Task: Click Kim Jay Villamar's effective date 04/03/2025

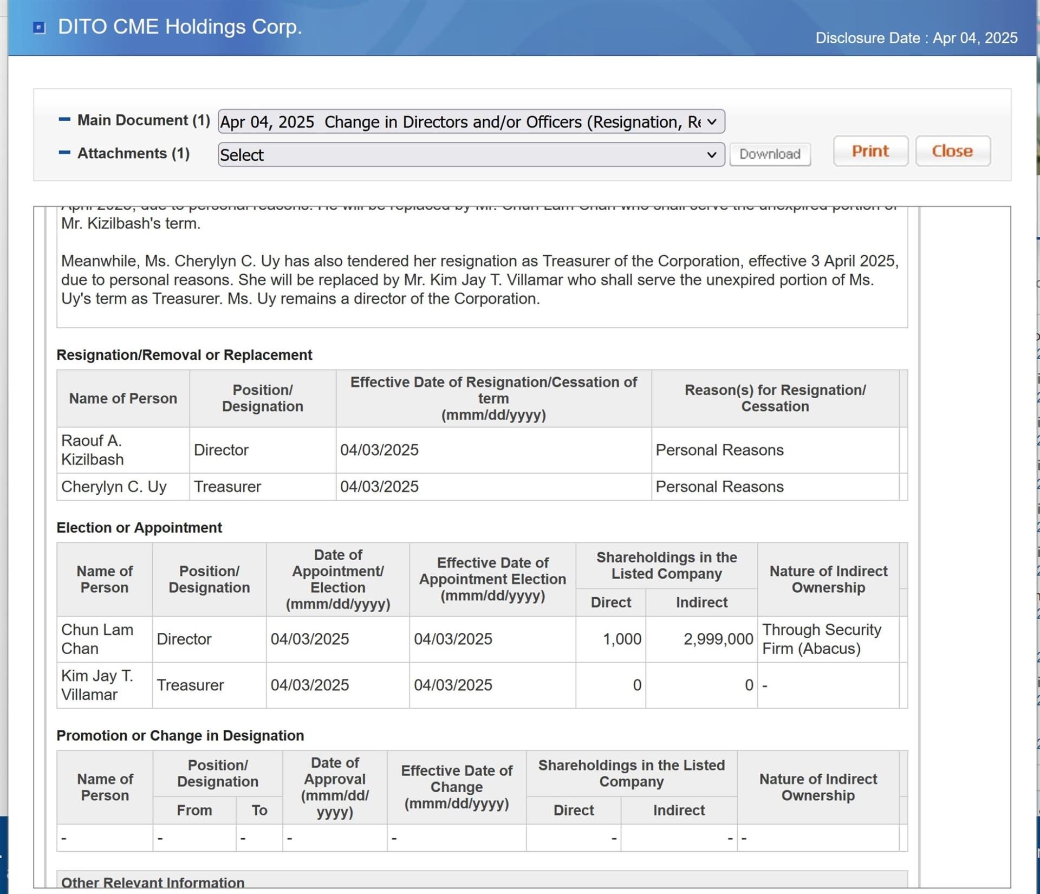Action: [x=453, y=685]
